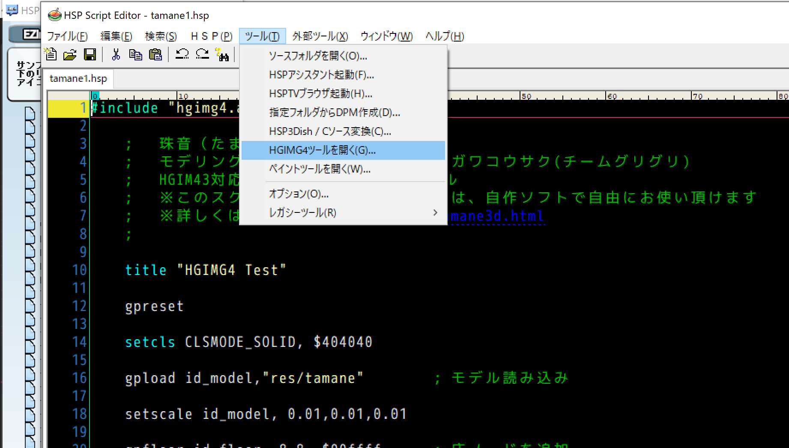This screenshot has width=789, height=448.
Task: Select HSPTVブラウザ起動(H)... menu entry
Action: 343,94
